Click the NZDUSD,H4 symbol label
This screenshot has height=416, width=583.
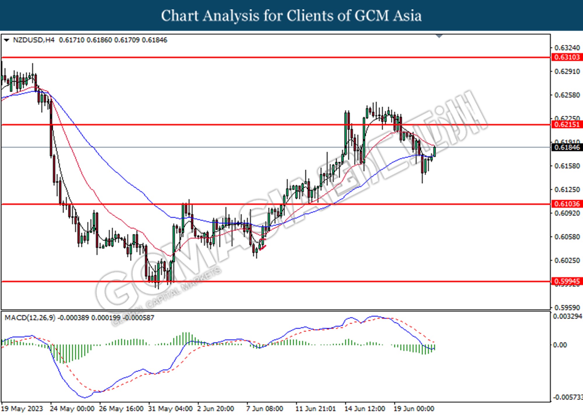[34, 40]
